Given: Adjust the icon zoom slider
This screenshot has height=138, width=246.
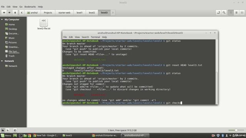Looking at the screenshot, I should click(236, 130).
